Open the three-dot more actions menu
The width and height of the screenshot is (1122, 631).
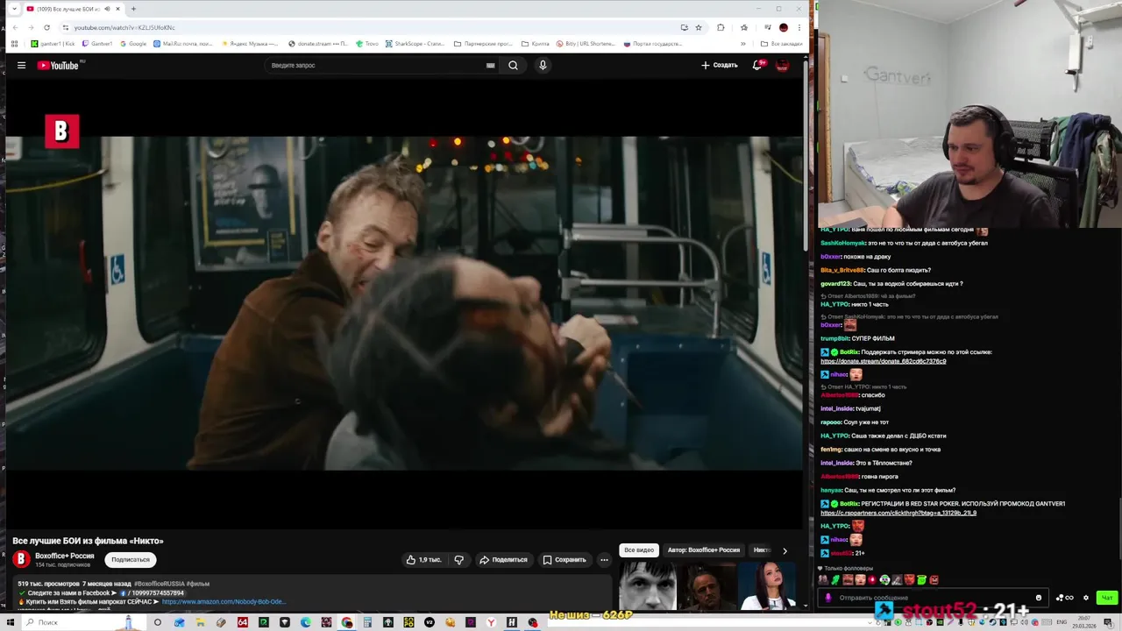point(604,559)
